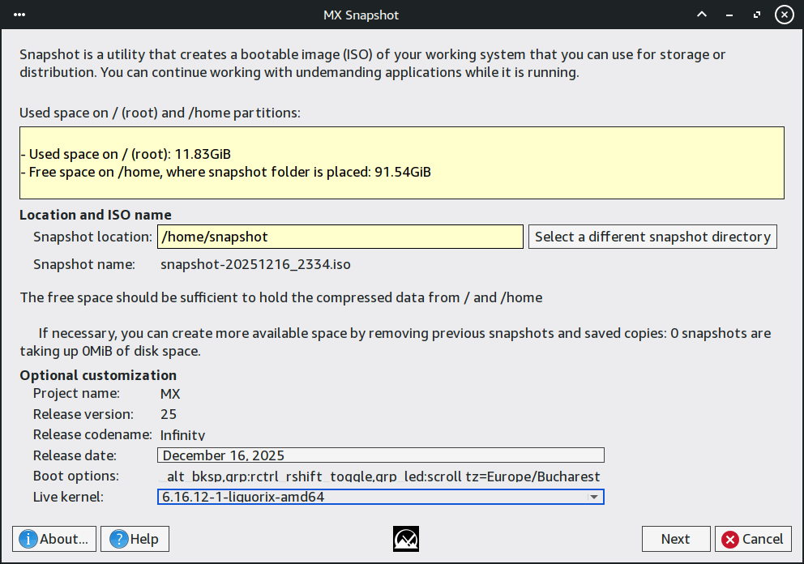Shade the window using the up-arrow icon

coord(702,15)
